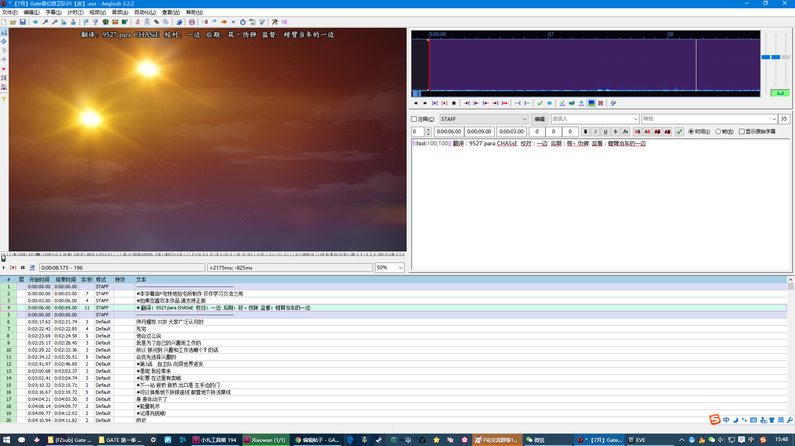Play the video from the playback bar
This screenshot has width=795, height=446.
(4, 268)
